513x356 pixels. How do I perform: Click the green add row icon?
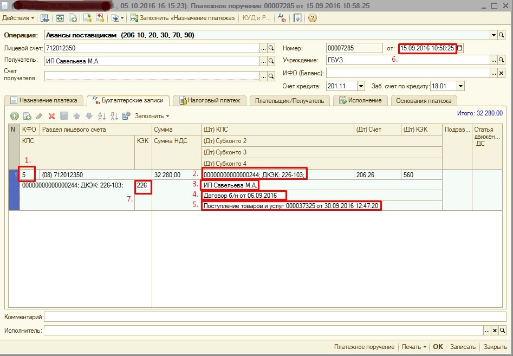[15, 116]
